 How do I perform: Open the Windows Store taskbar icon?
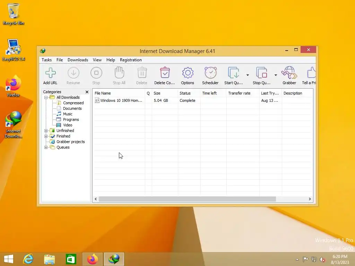click(x=71, y=259)
